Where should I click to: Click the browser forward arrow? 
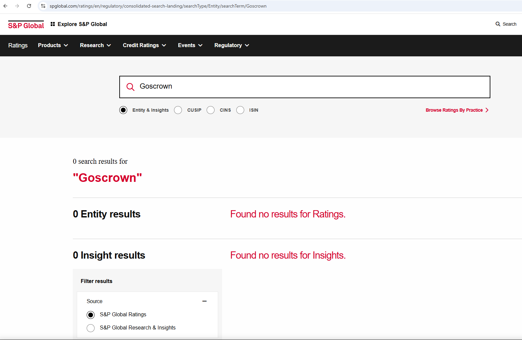[x=17, y=6]
